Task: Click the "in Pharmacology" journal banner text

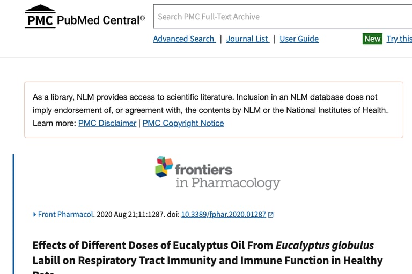Action: [228, 184]
